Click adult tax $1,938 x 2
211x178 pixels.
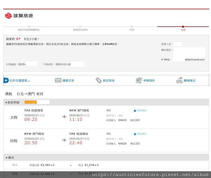pyautogui.click(x=91, y=165)
